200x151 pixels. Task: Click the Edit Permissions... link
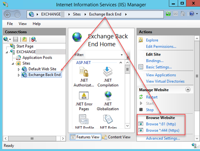click(x=161, y=46)
